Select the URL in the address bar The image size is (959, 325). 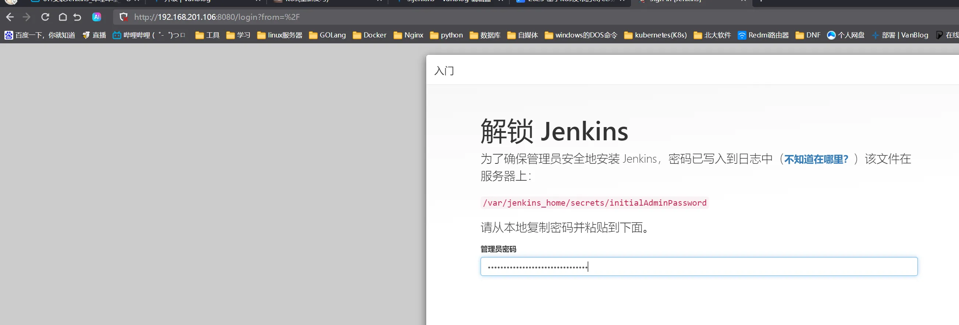point(217,17)
